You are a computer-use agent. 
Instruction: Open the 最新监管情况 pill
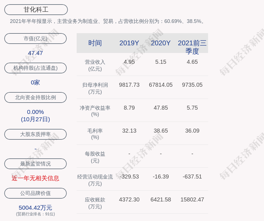click(35, 164)
